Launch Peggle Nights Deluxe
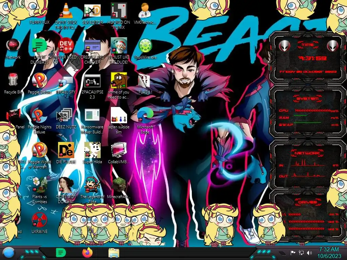The width and height of the screenshot is (347, 260). pos(39,115)
